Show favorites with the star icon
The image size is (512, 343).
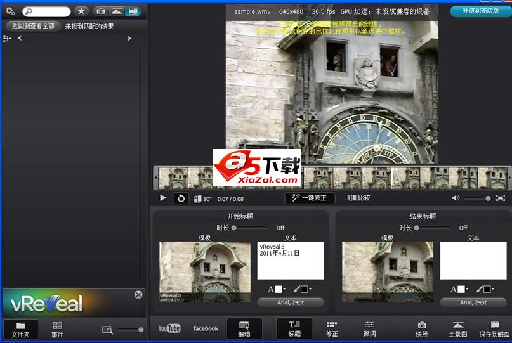[x=81, y=11]
